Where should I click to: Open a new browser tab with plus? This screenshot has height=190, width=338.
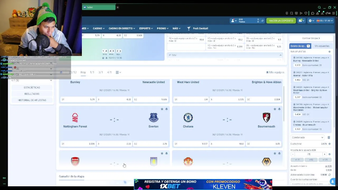point(118,7)
